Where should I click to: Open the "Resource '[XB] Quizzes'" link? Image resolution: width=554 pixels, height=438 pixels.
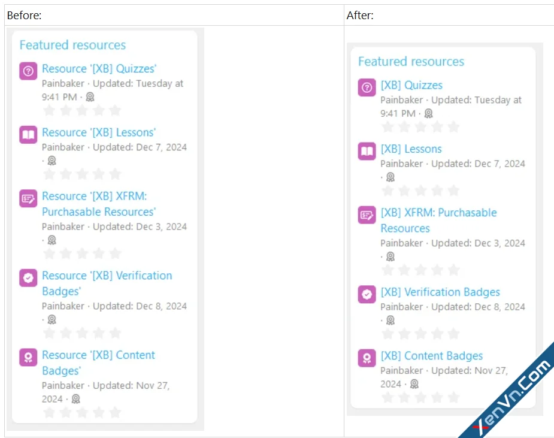99,69
